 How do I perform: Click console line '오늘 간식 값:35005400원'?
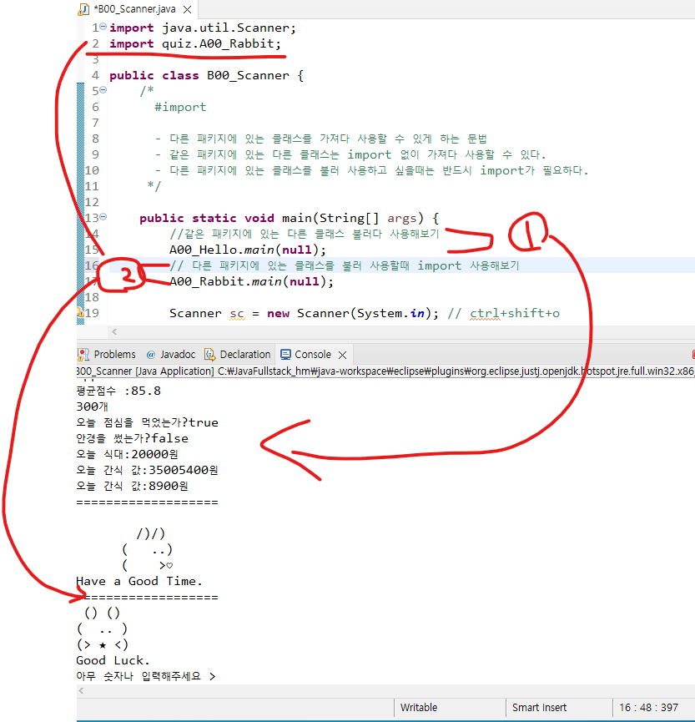click(148, 470)
